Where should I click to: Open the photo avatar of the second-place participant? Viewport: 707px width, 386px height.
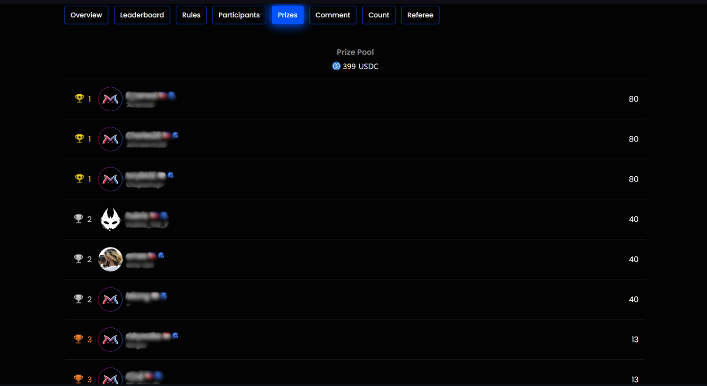pos(110,259)
